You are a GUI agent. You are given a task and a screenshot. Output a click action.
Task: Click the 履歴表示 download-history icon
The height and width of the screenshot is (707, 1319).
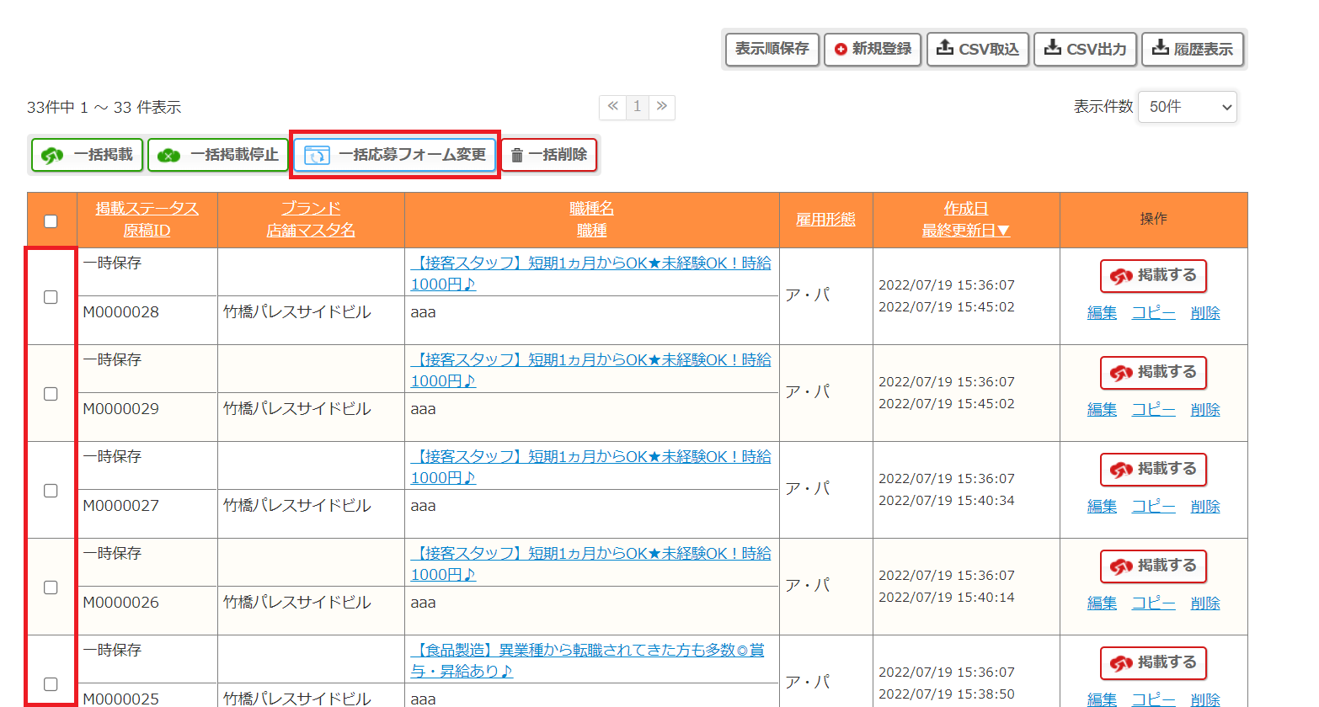click(x=1160, y=49)
